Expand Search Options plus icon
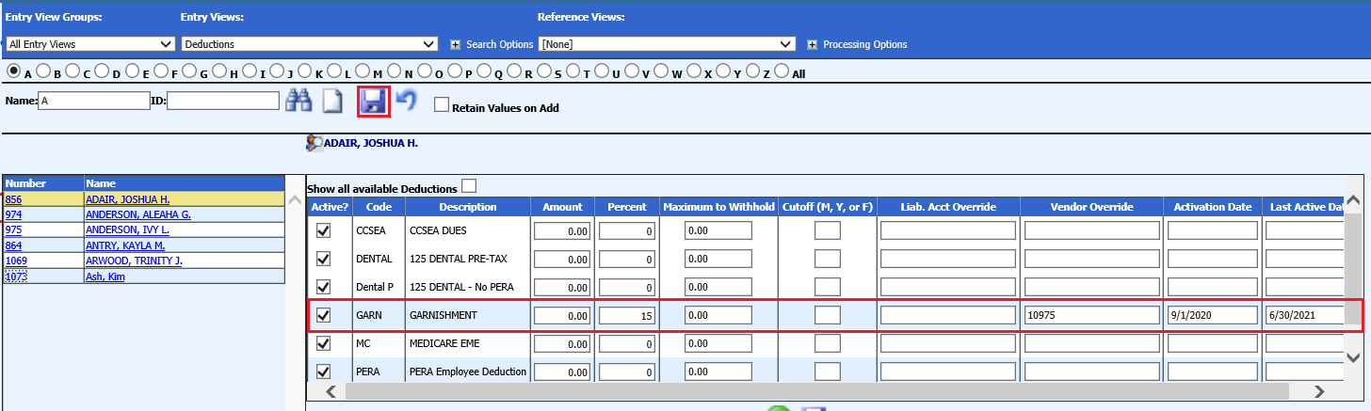 [x=455, y=44]
